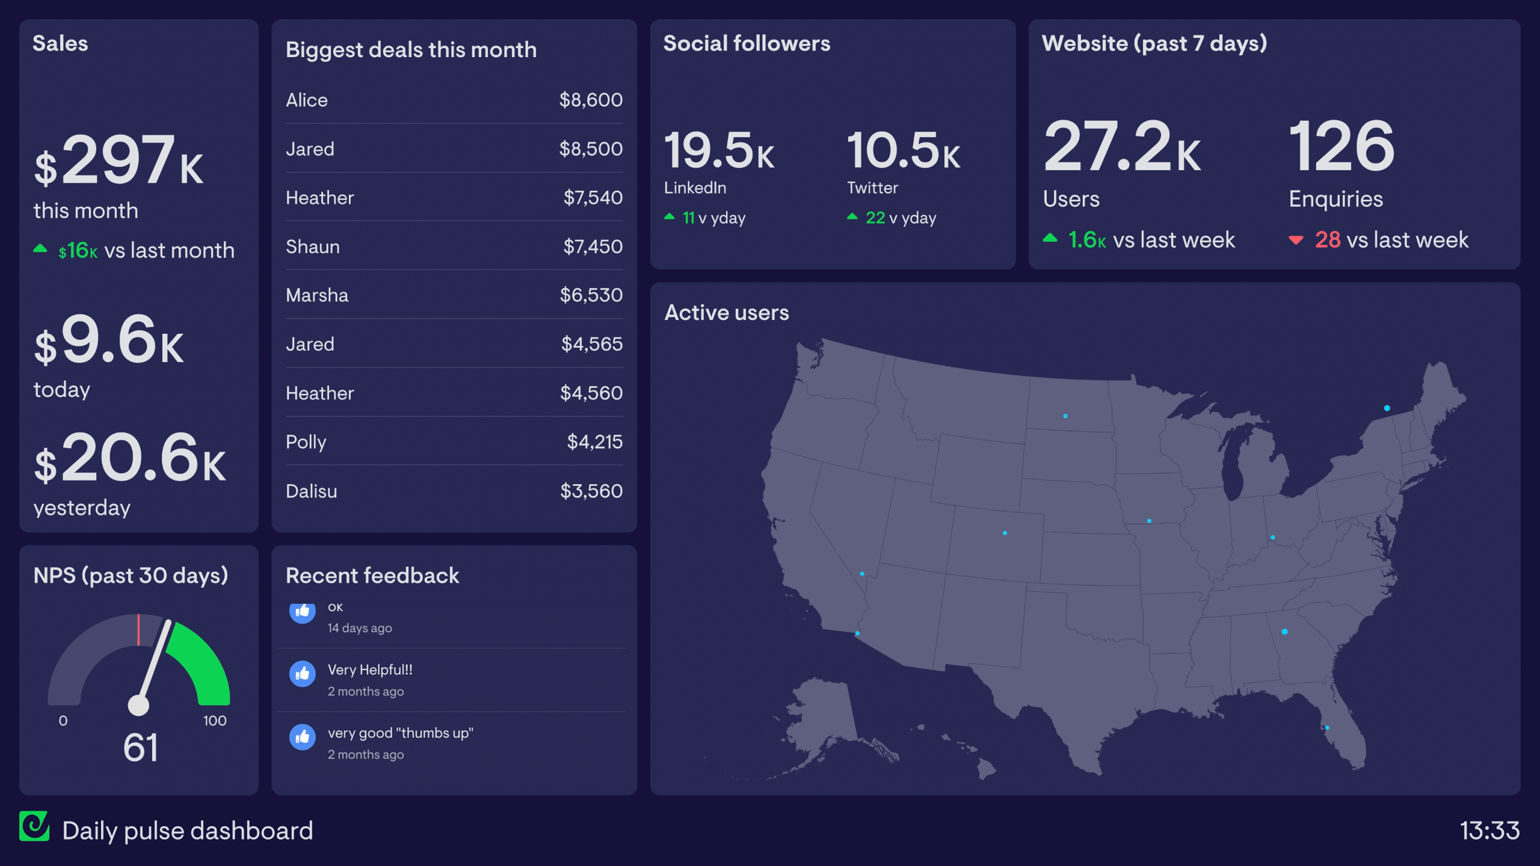Click the 13:33 timestamp bottom right

pos(1497,834)
